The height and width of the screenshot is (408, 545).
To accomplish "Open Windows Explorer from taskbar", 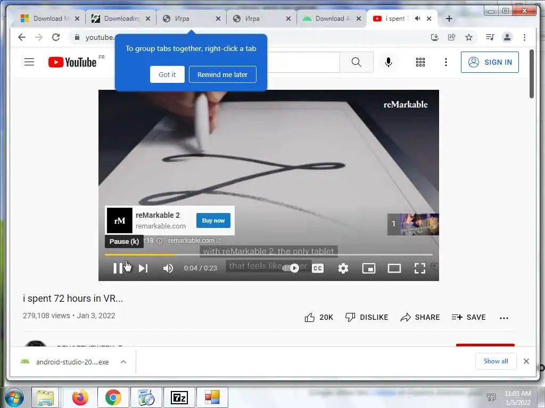I will pos(46,397).
